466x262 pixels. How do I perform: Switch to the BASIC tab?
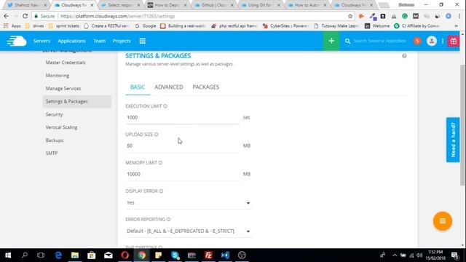(138, 87)
